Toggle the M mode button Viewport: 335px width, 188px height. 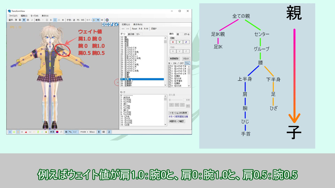pyautogui.click(x=102, y=20)
